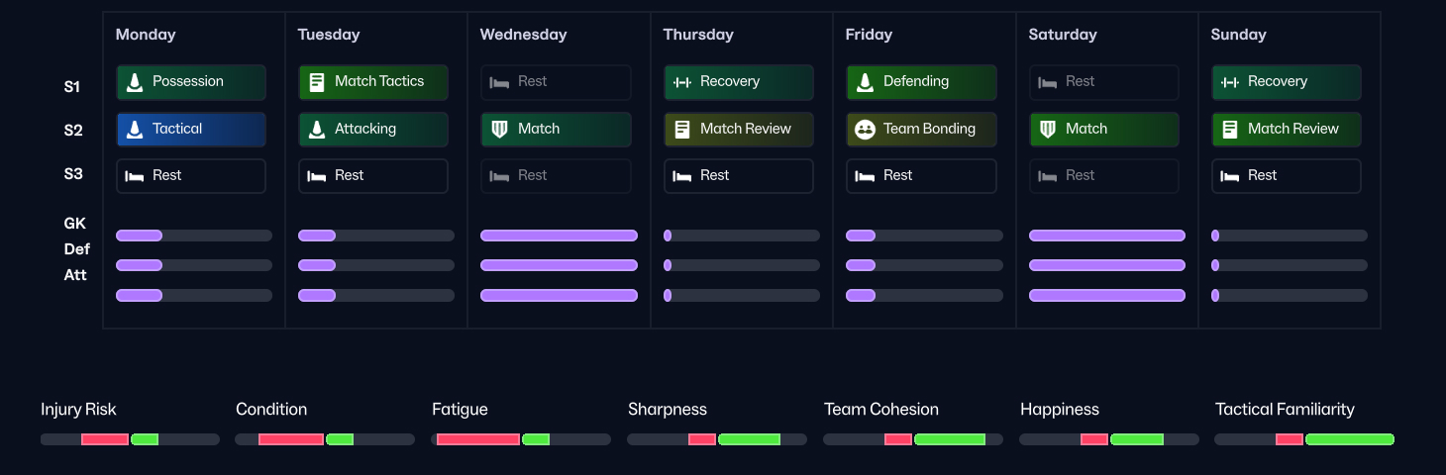Click the document icon in Sunday's Match Review

pyautogui.click(x=1230, y=130)
